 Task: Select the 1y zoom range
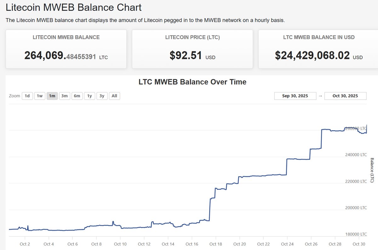coord(89,96)
